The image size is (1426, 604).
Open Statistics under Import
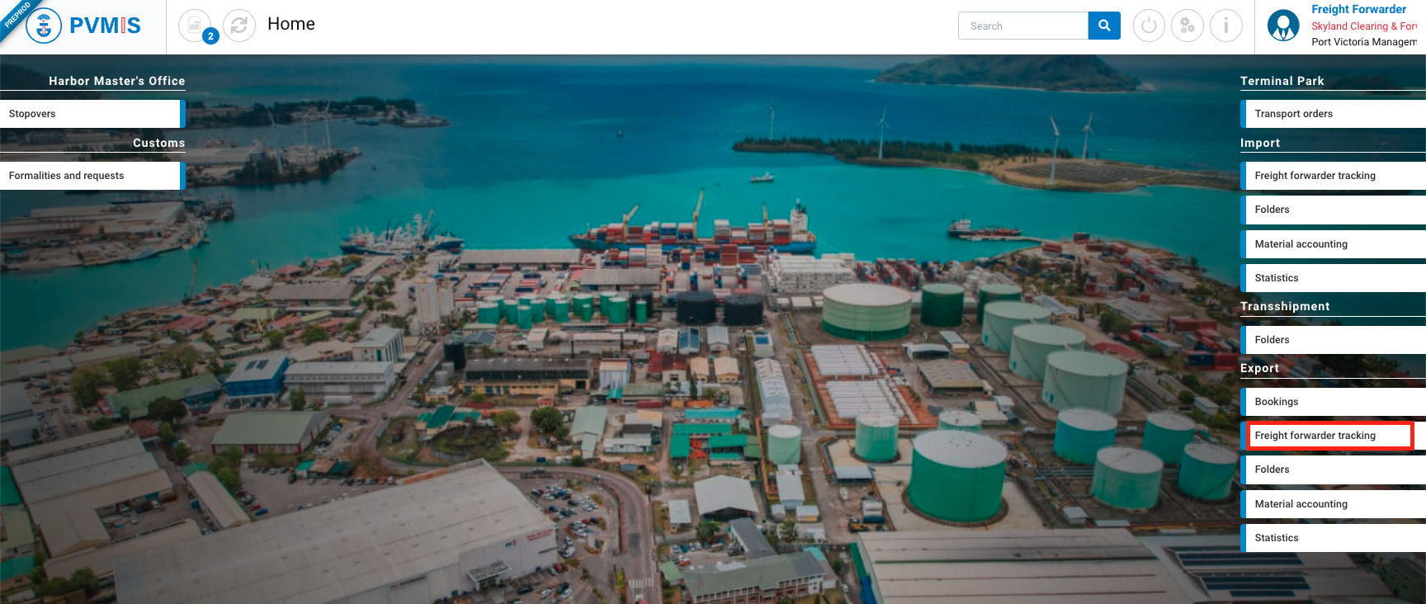pos(1333,278)
